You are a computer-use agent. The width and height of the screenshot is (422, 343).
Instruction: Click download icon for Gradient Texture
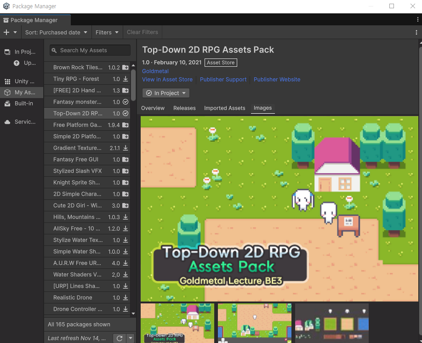[125, 148]
